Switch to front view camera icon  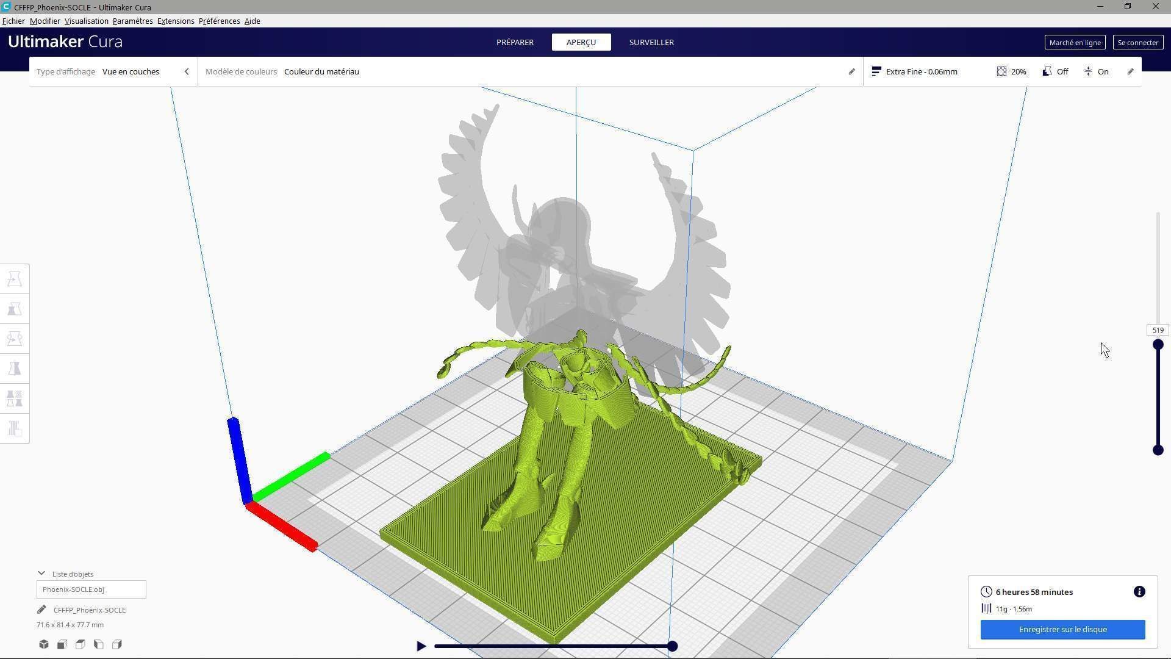[x=62, y=644]
